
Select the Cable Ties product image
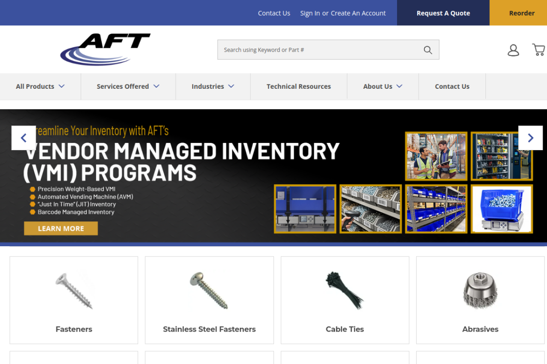344,291
